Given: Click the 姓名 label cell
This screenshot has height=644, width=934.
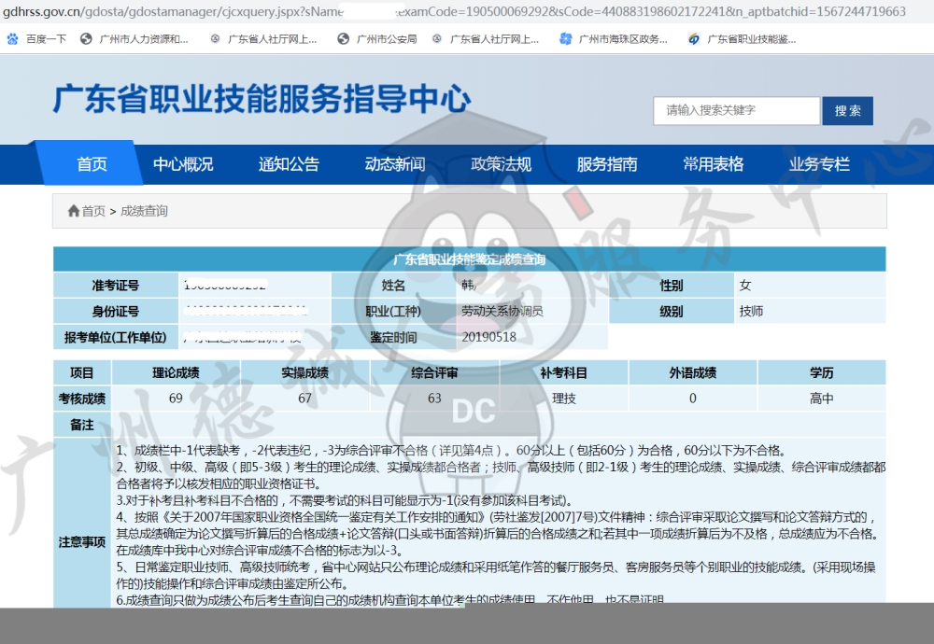Looking at the screenshot, I should coord(393,286).
